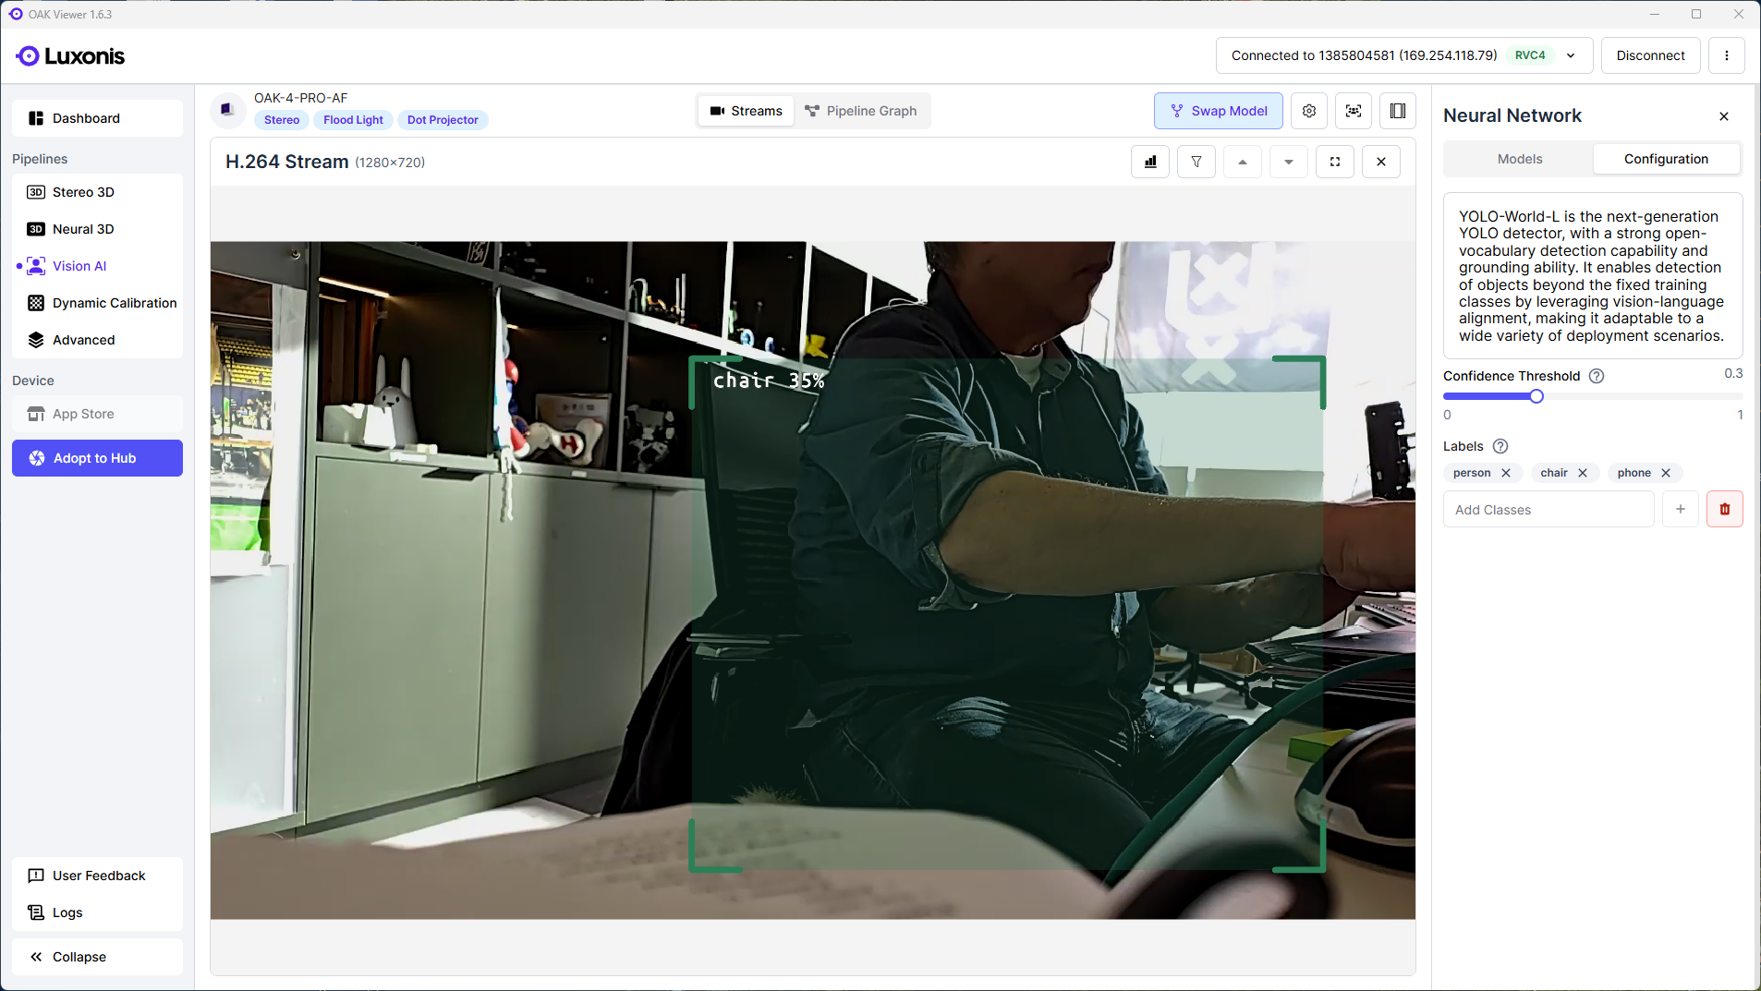Move stream down with arrow
Image resolution: width=1761 pixels, height=991 pixels.
coord(1289,162)
